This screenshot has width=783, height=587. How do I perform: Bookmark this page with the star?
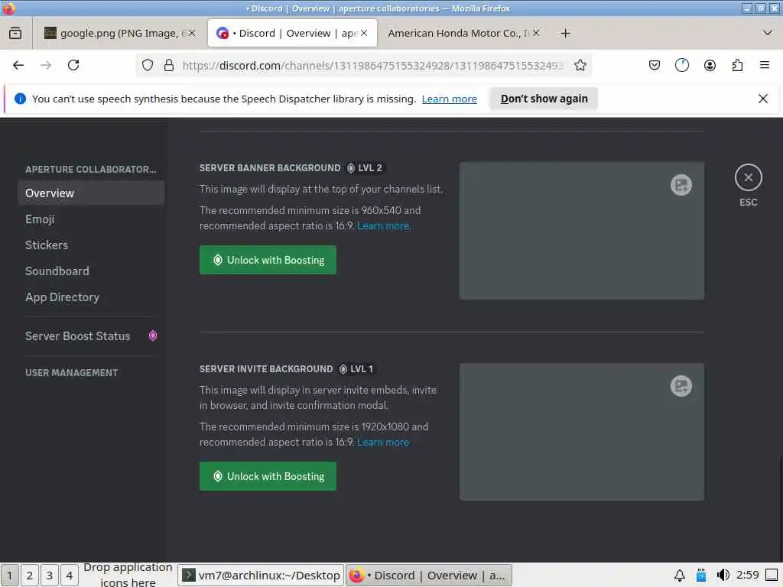(x=580, y=66)
